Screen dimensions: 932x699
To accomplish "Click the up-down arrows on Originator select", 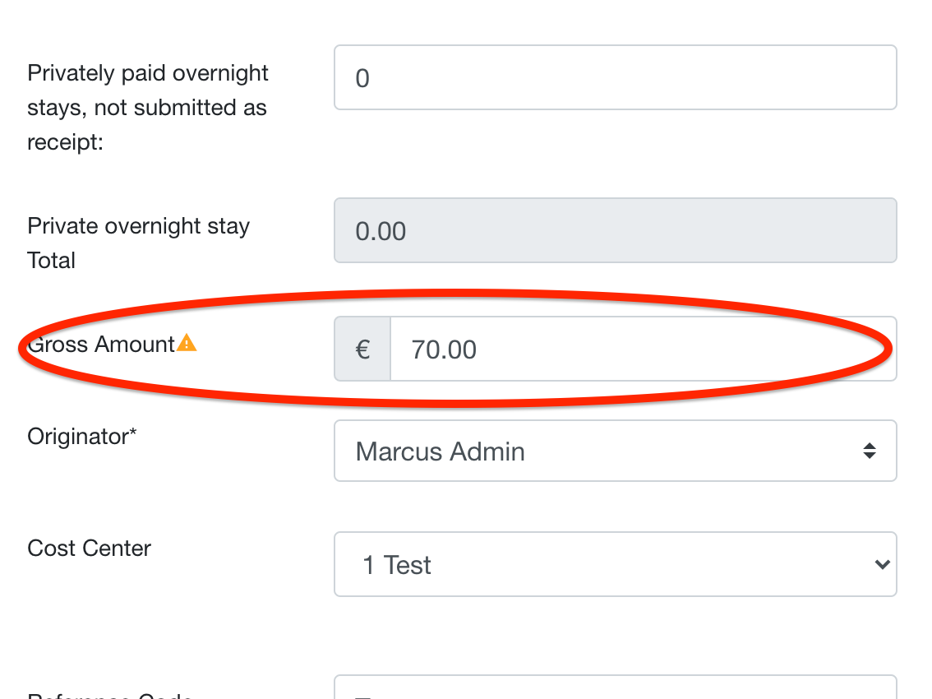I will [x=870, y=451].
